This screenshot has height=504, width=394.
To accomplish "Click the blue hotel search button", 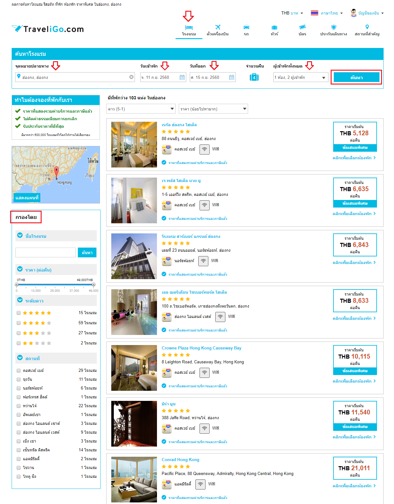I will [x=356, y=77].
